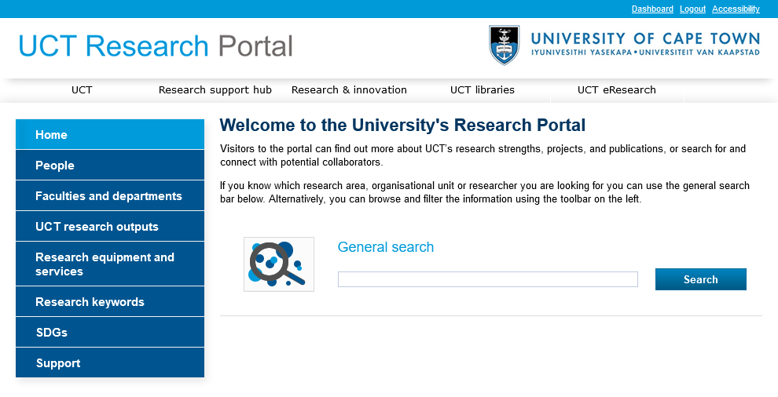Open the Accessibility link

pyautogui.click(x=736, y=9)
